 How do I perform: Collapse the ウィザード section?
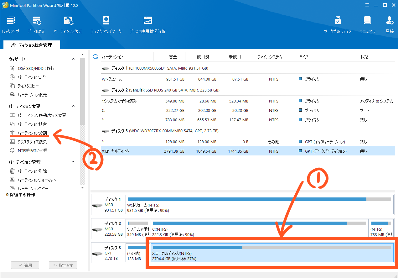coord(73,59)
